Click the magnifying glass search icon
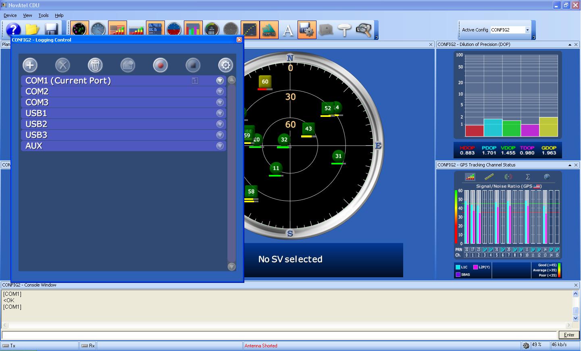Screen dimensions: 581x351 (364, 30)
